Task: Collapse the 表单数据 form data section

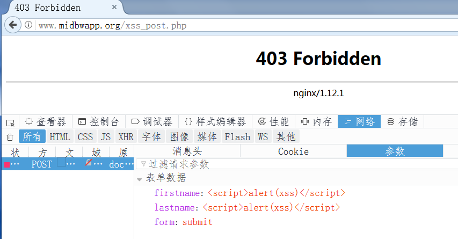Action: tap(140, 179)
